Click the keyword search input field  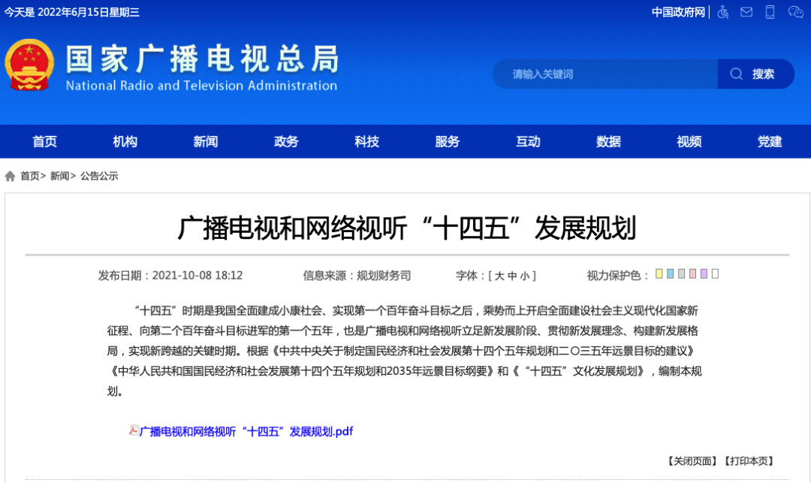[x=601, y=74]
